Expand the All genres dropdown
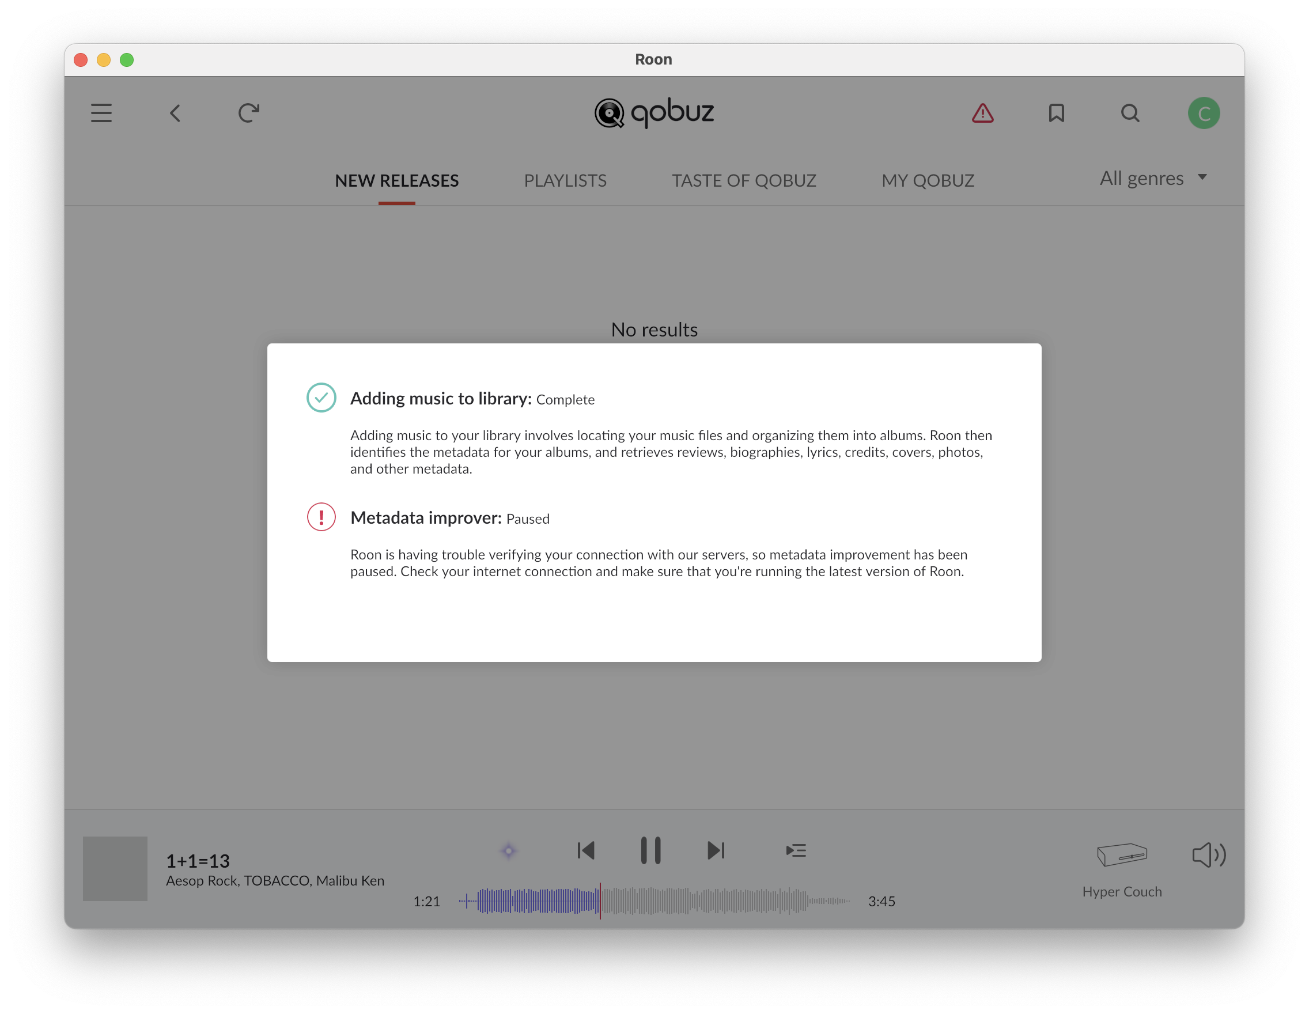Image resolution: width=1309 pixels, height=1014 pixels. [x=1152, y=179]
